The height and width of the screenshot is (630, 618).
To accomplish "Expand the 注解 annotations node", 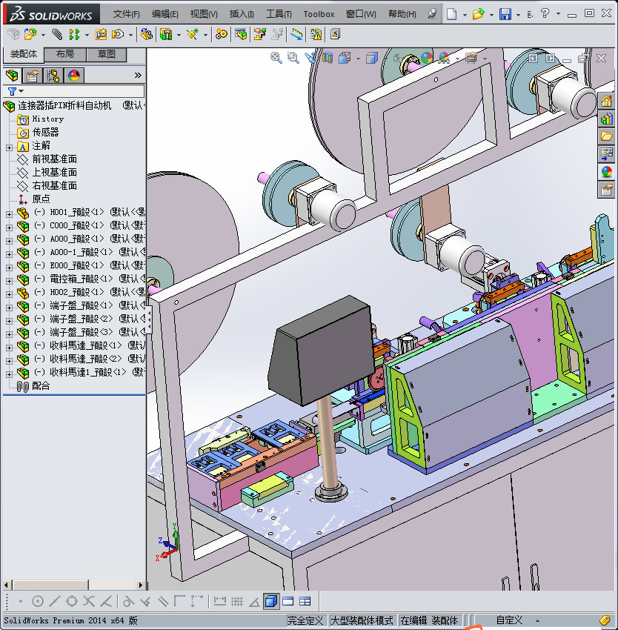I will [x=9, y=147].
